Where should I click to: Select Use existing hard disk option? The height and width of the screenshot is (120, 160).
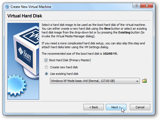[46, 74]
